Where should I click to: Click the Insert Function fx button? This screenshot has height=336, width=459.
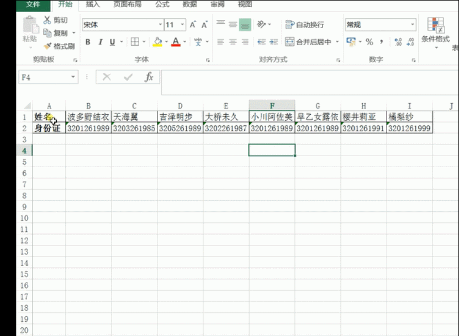point(149,77)
